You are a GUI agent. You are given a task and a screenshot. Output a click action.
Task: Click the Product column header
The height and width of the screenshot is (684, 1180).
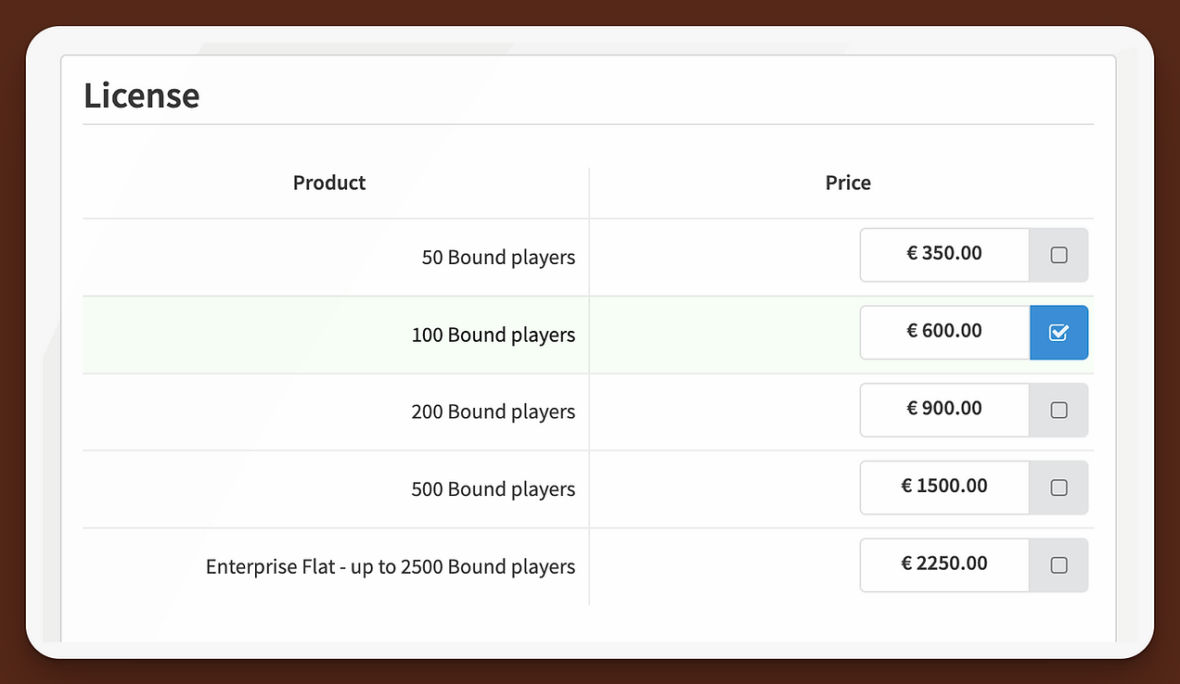point(329,183)
